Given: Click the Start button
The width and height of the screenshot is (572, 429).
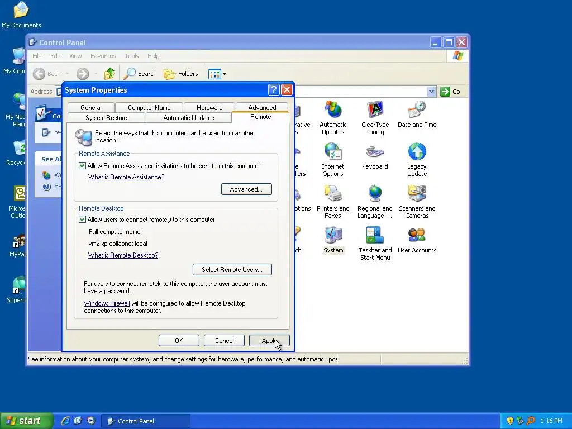Looking at the screenshot, I should point(26,421).
